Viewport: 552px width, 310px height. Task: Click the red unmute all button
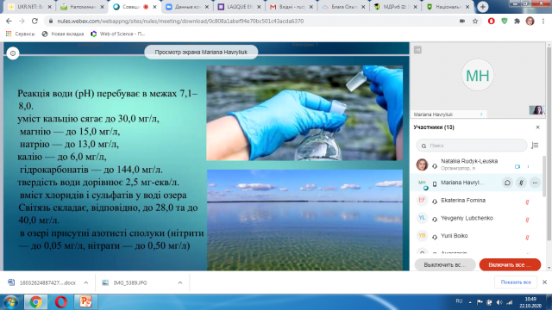(510, 264)
